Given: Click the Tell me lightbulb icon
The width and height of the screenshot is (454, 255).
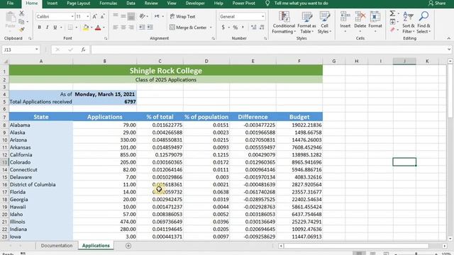Looking at the screenshot, I should [267, 3].
